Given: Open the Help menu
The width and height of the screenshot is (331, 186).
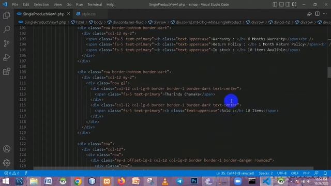Looking at the screenshot, I should pyautogui.click(x=110, y=5).
